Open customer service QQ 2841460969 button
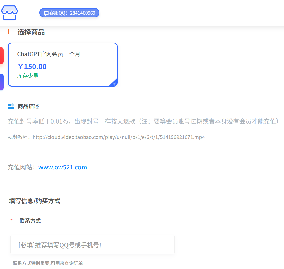 69,13
